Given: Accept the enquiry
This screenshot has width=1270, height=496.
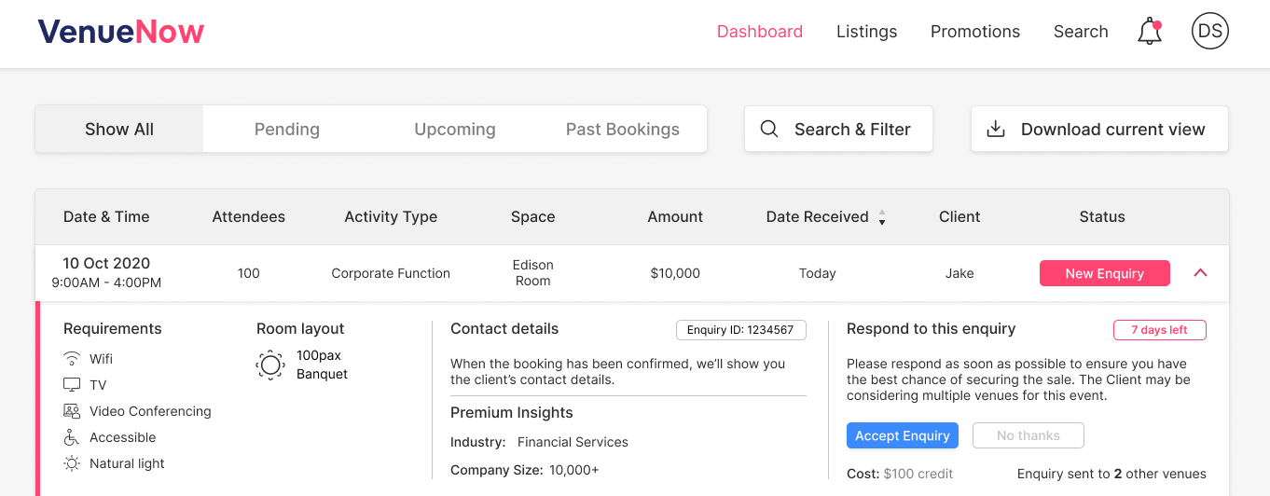Looking at the screenshot, I should click(903, 435).
